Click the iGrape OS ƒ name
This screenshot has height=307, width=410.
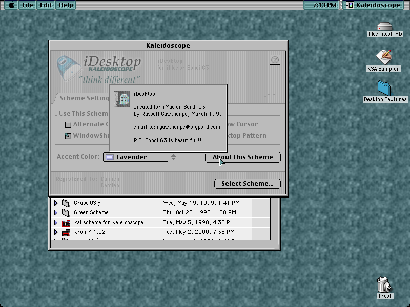(x=86, y=203)
